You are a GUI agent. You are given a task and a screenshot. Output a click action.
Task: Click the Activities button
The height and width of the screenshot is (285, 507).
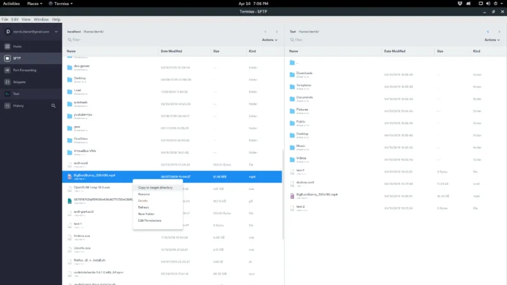[11, 4]
